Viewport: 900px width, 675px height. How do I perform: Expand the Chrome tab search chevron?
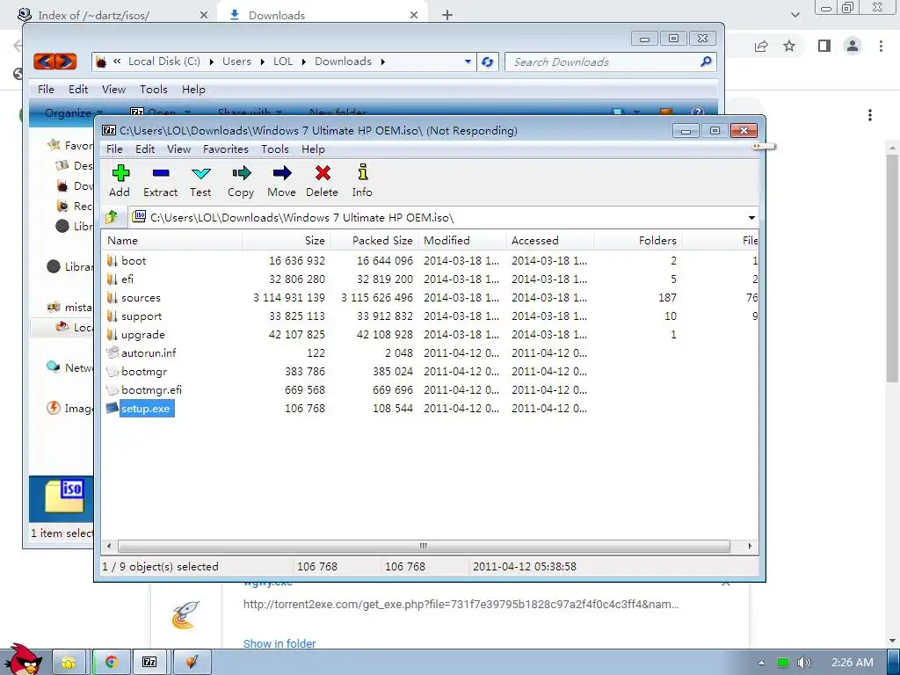(x=795, y=15)
